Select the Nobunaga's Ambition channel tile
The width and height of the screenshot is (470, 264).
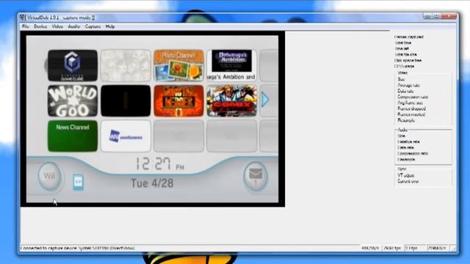click(x=232, y=65)
